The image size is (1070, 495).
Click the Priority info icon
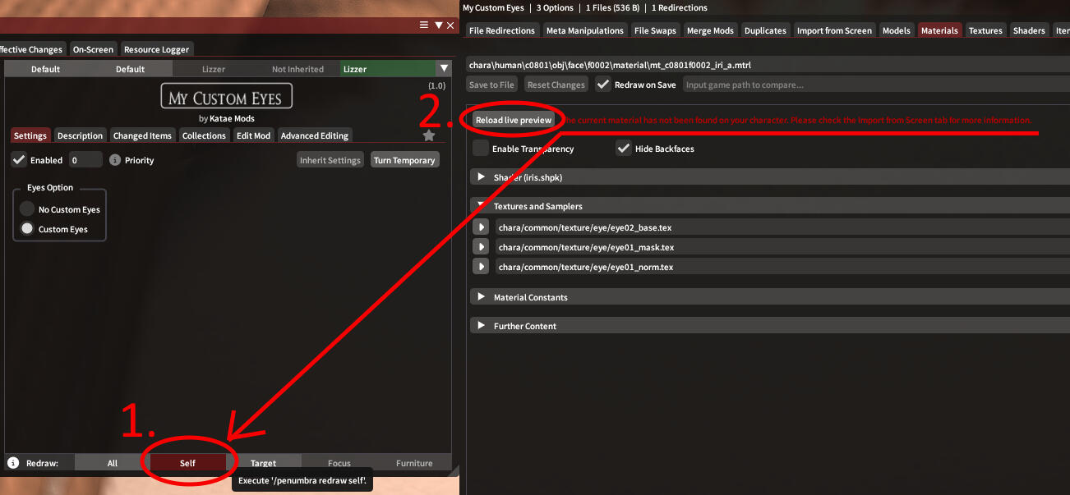tap(115, 160)
